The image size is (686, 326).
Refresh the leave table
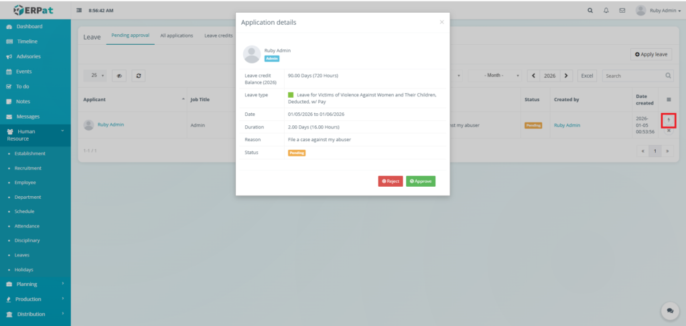pos(139,76)
